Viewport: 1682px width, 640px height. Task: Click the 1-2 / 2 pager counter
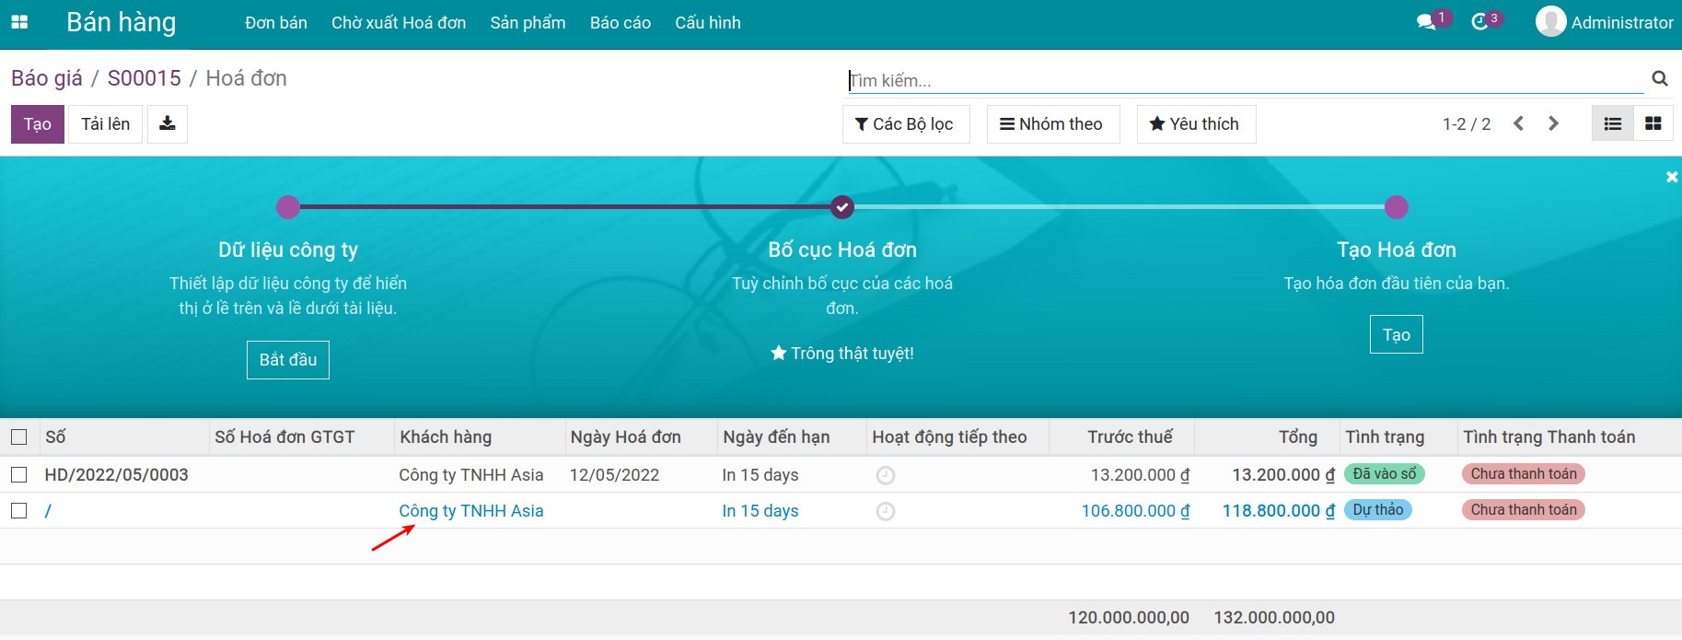[1467, 124]
